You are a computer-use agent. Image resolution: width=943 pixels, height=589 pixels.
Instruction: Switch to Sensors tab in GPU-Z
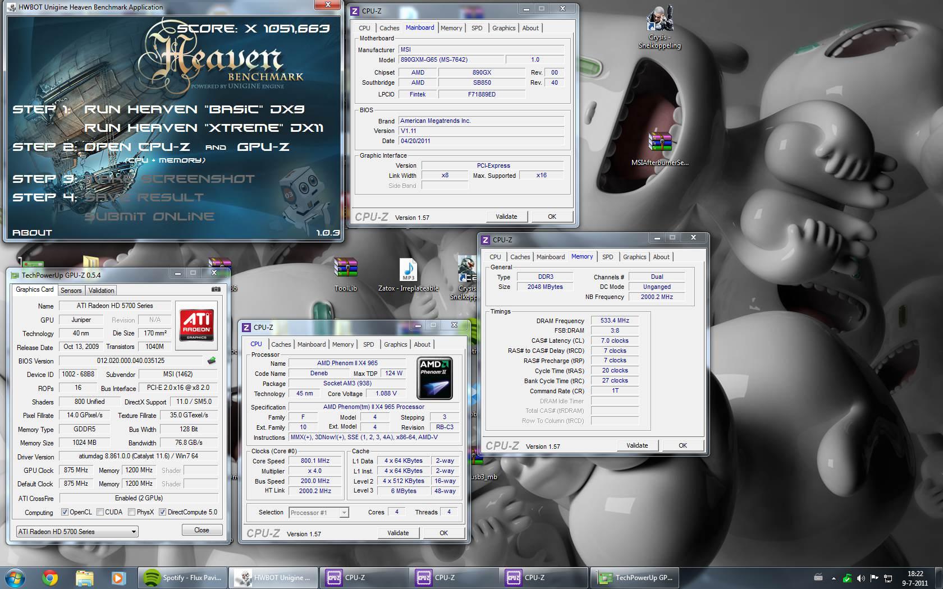click(71, 290)
